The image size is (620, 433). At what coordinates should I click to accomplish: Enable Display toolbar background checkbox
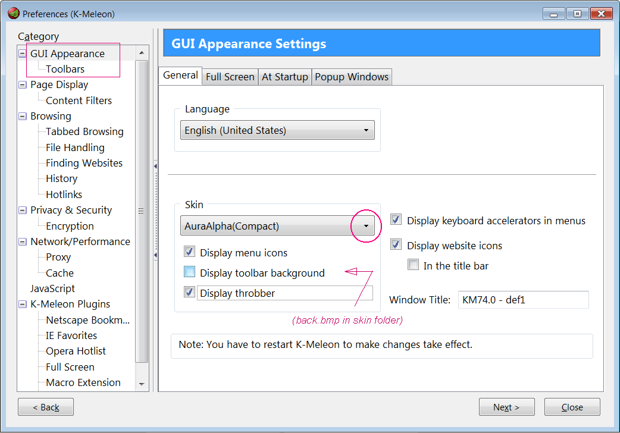(190, 272)
